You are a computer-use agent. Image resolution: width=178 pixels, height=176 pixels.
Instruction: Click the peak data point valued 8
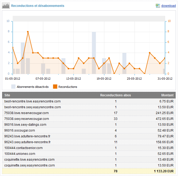click(28, 32)
